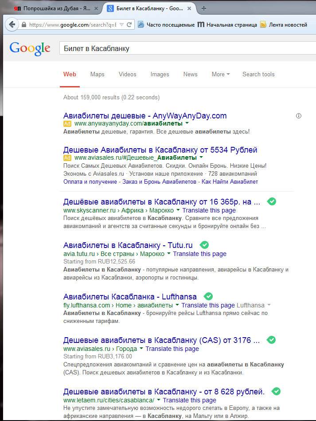Open a new tab with the plus button
Image resolution: width=316 pixels, height=421 pixels.
(204, 8)
